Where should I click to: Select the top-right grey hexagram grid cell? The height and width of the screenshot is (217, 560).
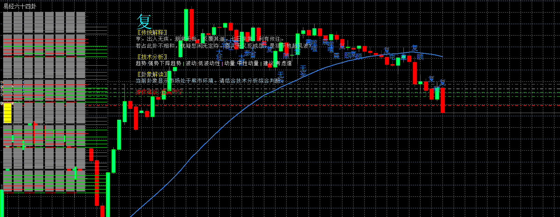(x=81, y=22)
